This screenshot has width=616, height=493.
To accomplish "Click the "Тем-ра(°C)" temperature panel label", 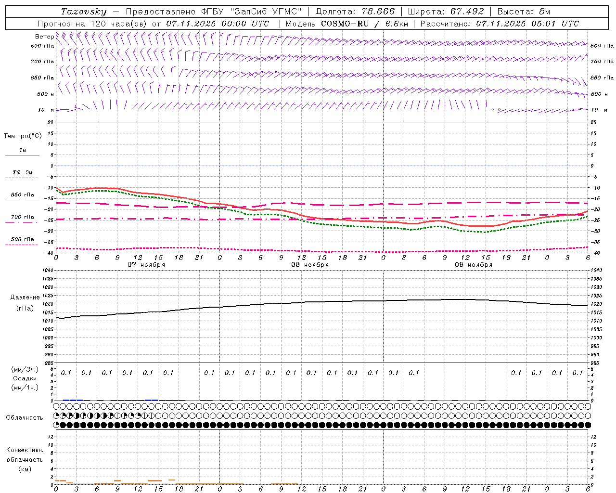I will tap(23, 136).
